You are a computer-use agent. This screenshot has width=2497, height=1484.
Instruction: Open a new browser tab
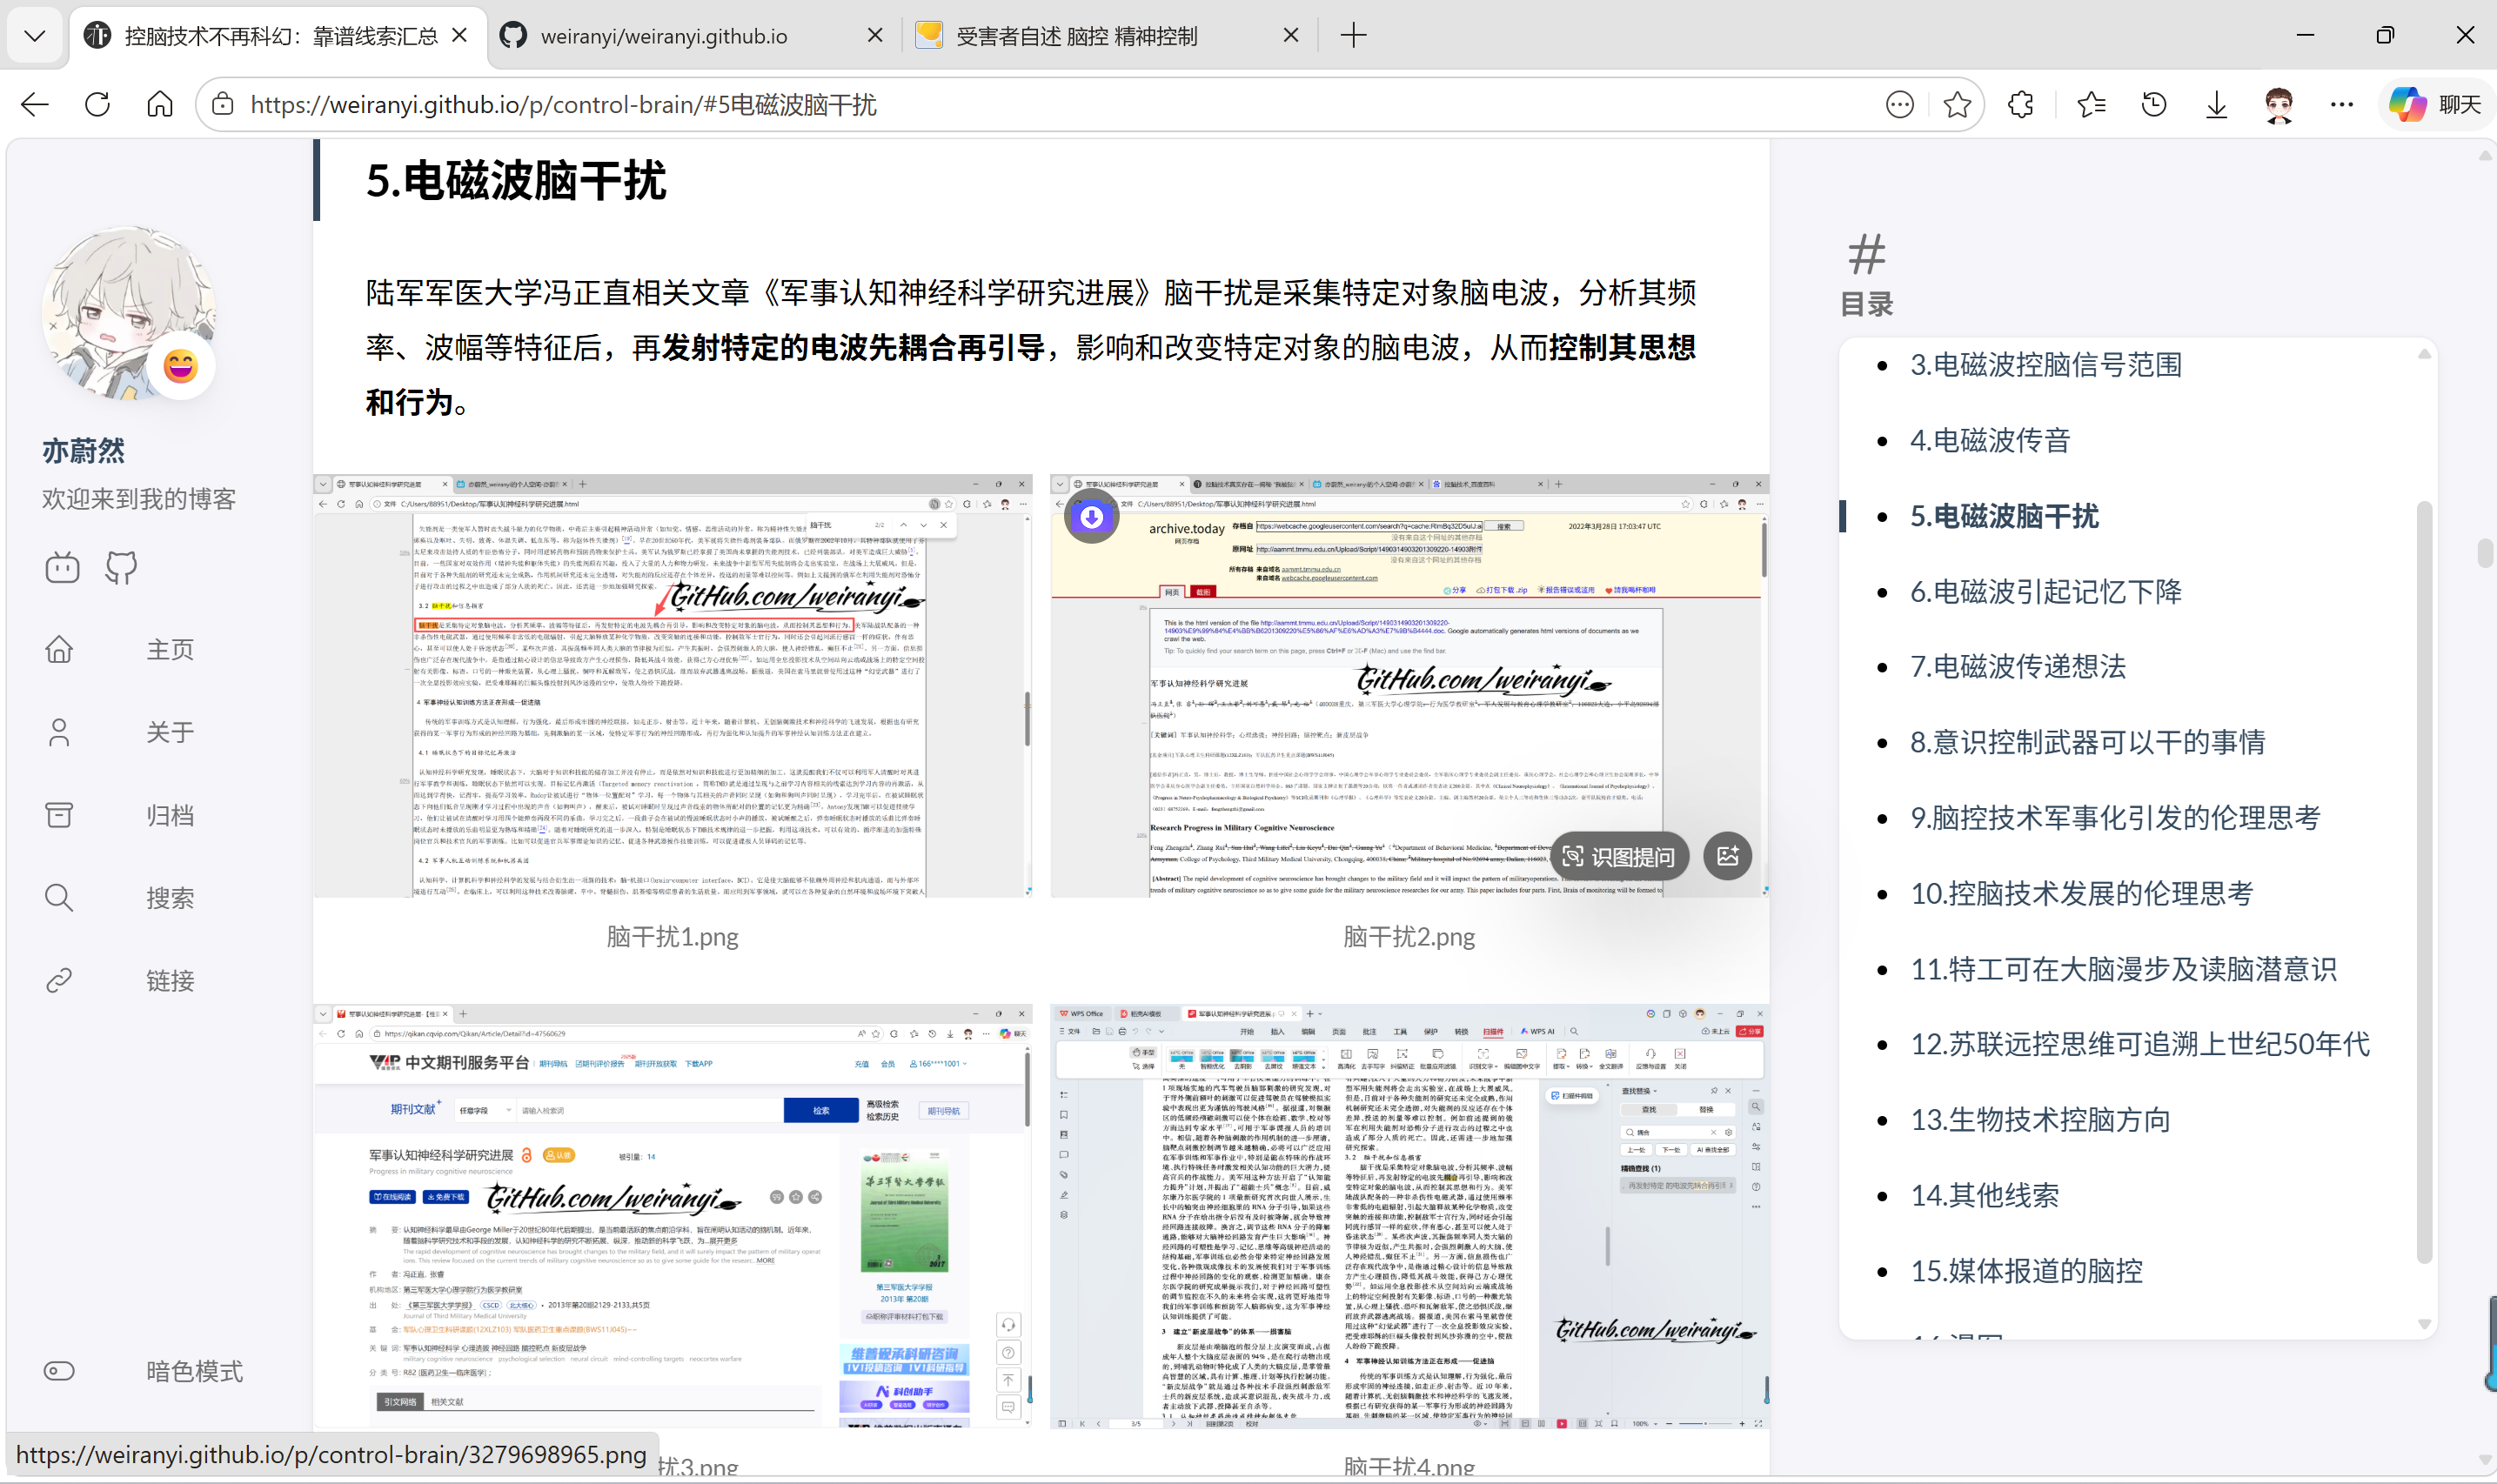[x=1353, y=36]
